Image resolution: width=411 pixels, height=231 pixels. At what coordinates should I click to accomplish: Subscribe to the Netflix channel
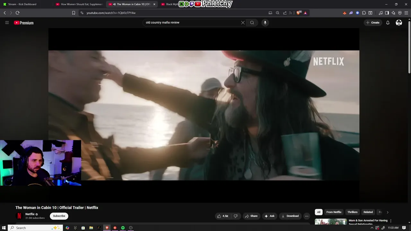[x=59, y=216]
